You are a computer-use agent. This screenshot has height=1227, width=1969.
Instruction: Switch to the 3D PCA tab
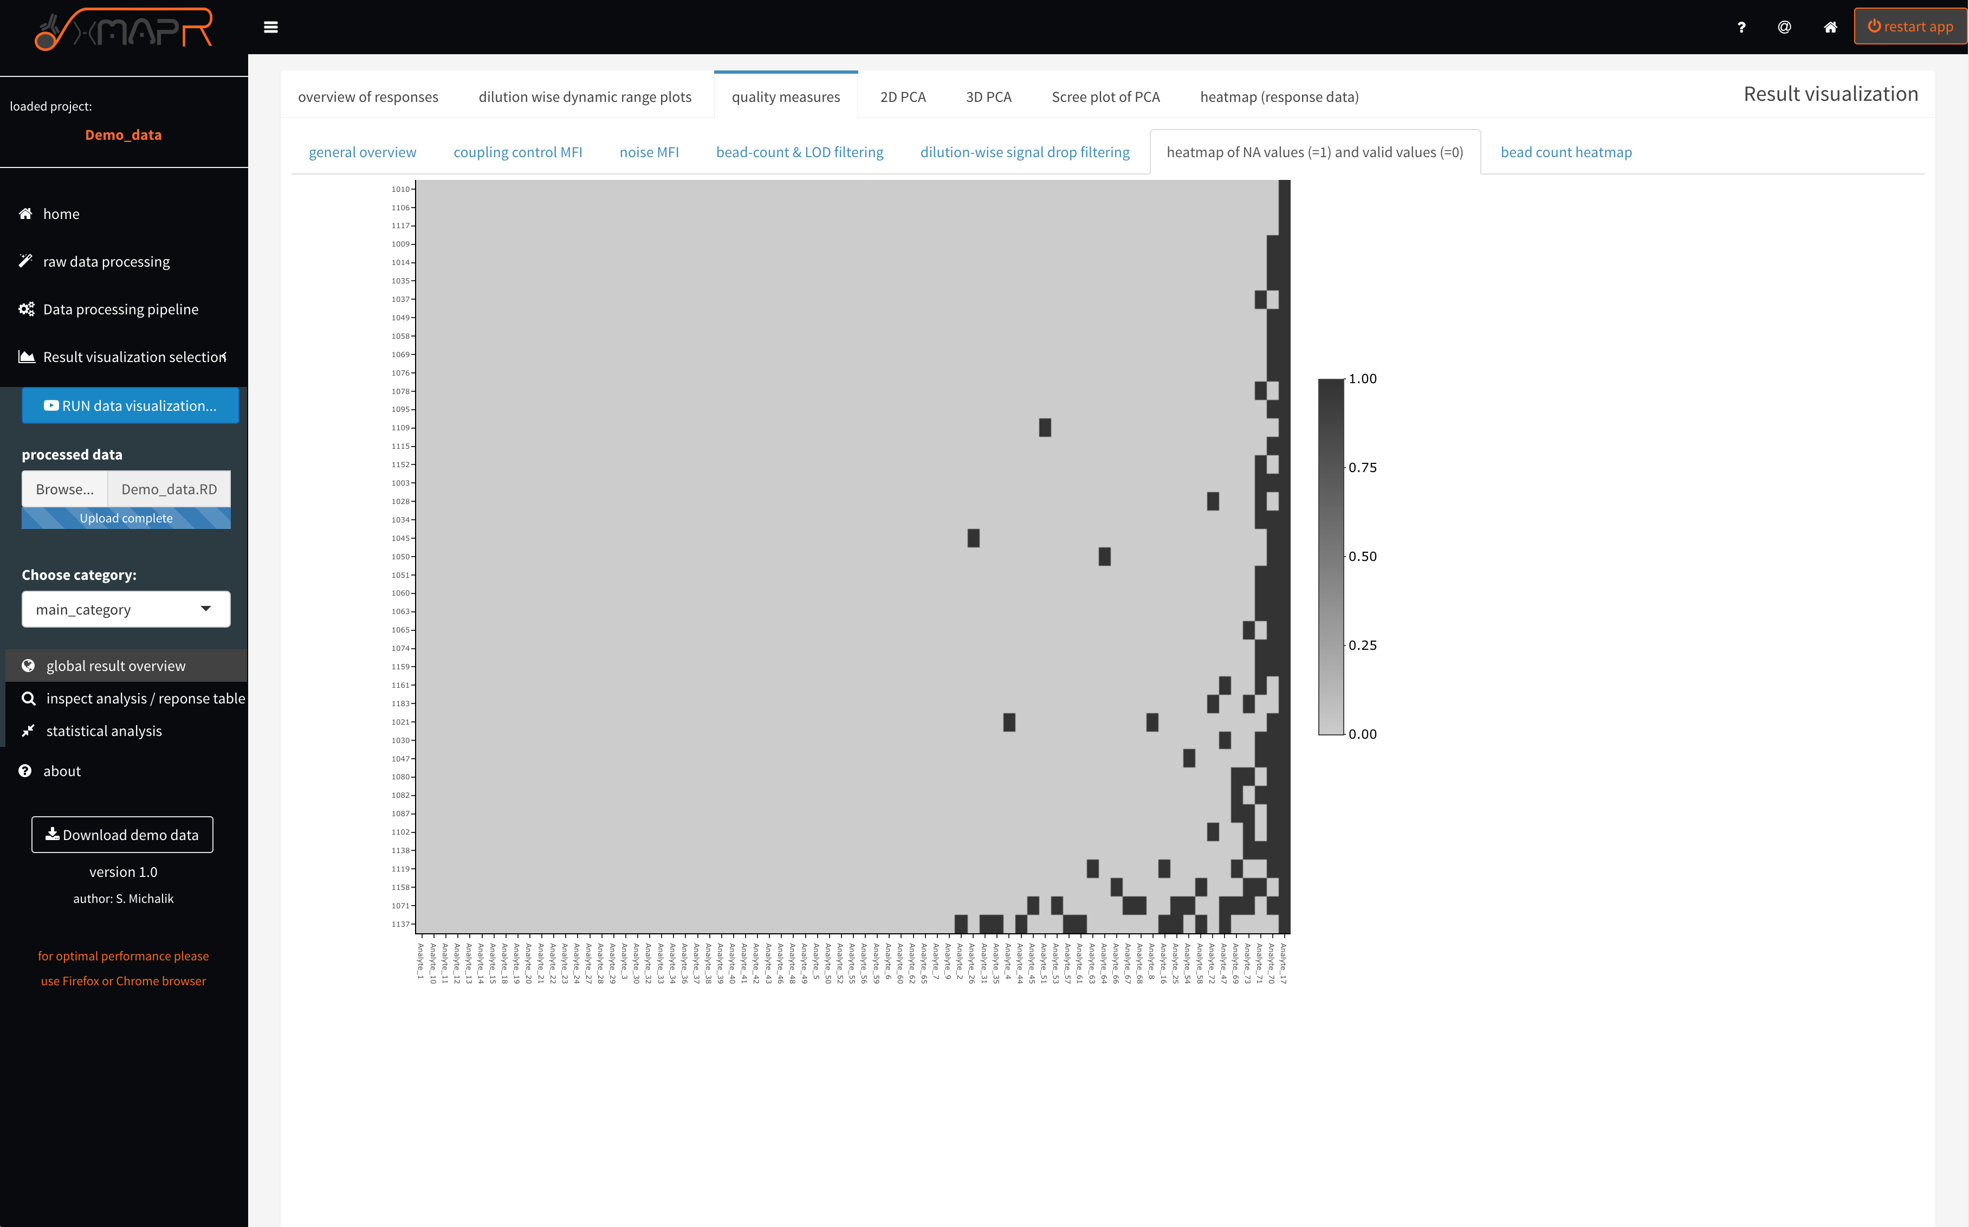tap(987, 96)
